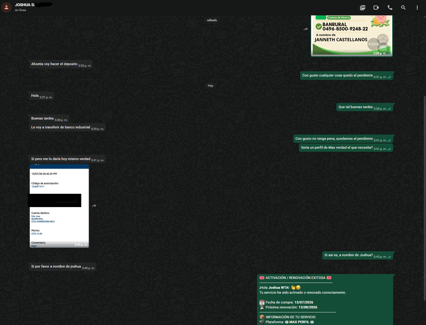Open the bank transfer receipt image

pos(59,206)
